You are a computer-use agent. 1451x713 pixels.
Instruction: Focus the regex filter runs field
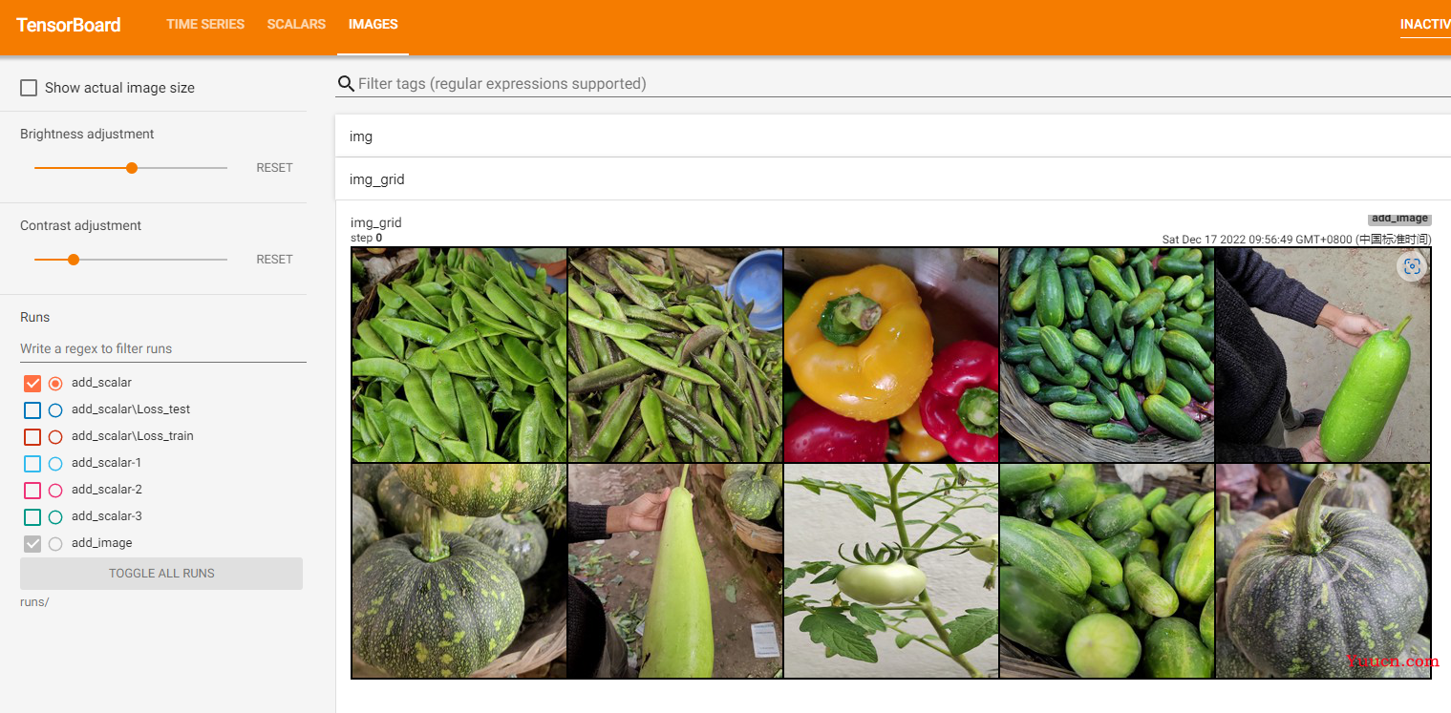(163, 349)
